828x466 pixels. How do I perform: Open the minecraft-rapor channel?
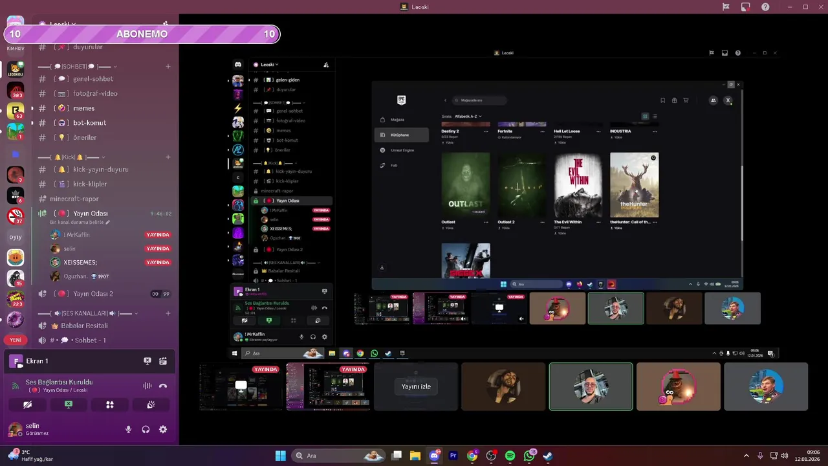tap(103, 199)
